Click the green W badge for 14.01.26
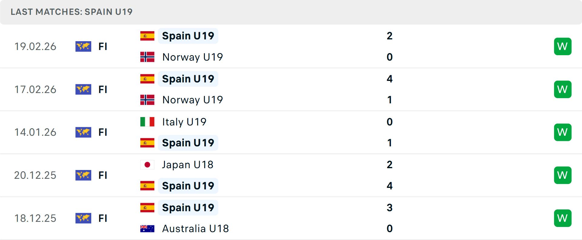The image size is (582, 240). (562, 132)
